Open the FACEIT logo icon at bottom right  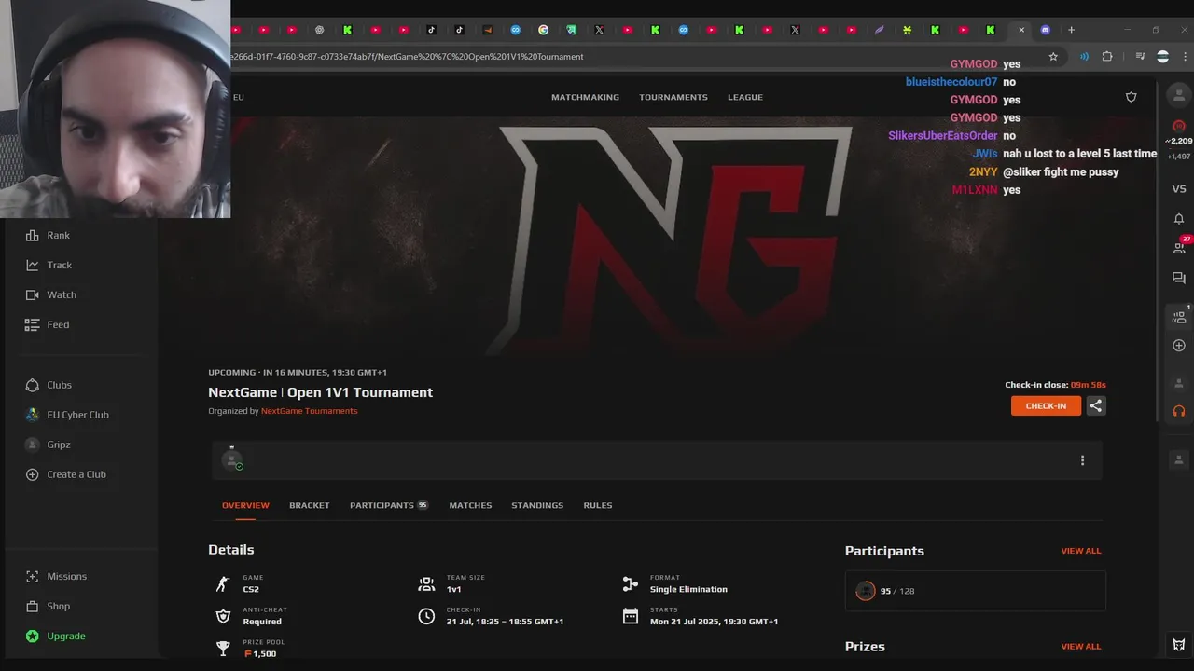[x=1179, y=644]
